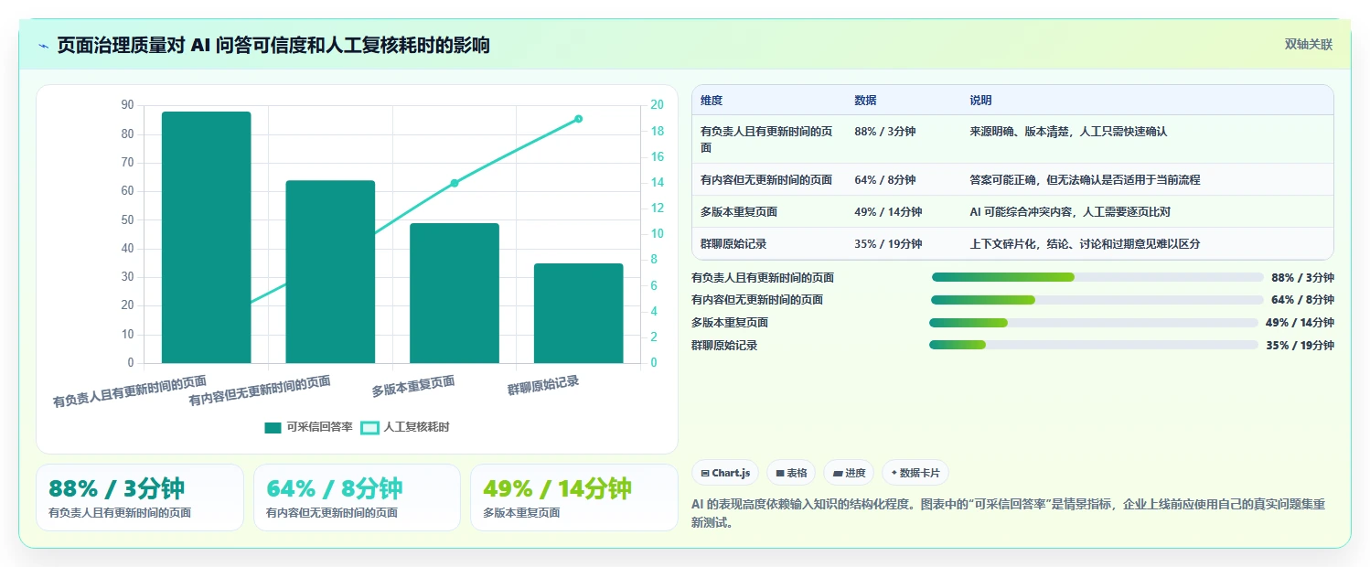The width and height of the screenshot is (1370, 567).
Task: Click the 双轴关联 label in the header
Action: click(x=1309, y=44)
